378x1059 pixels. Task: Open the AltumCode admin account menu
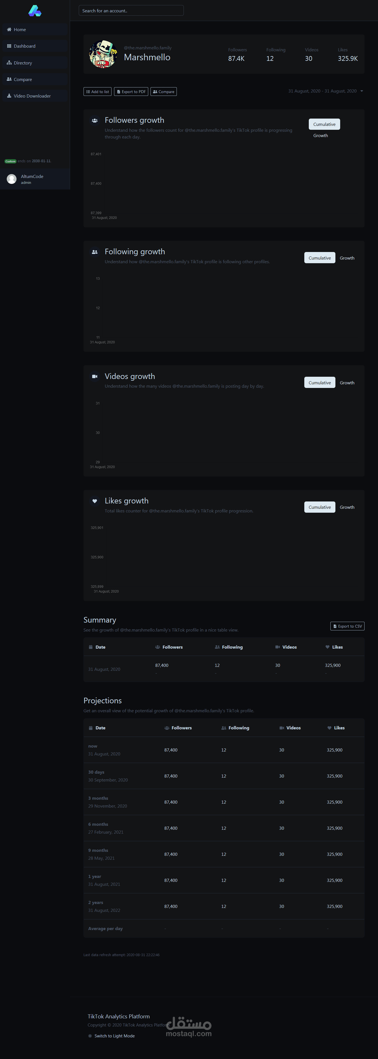pyautogui.click(x=32, y=179)
